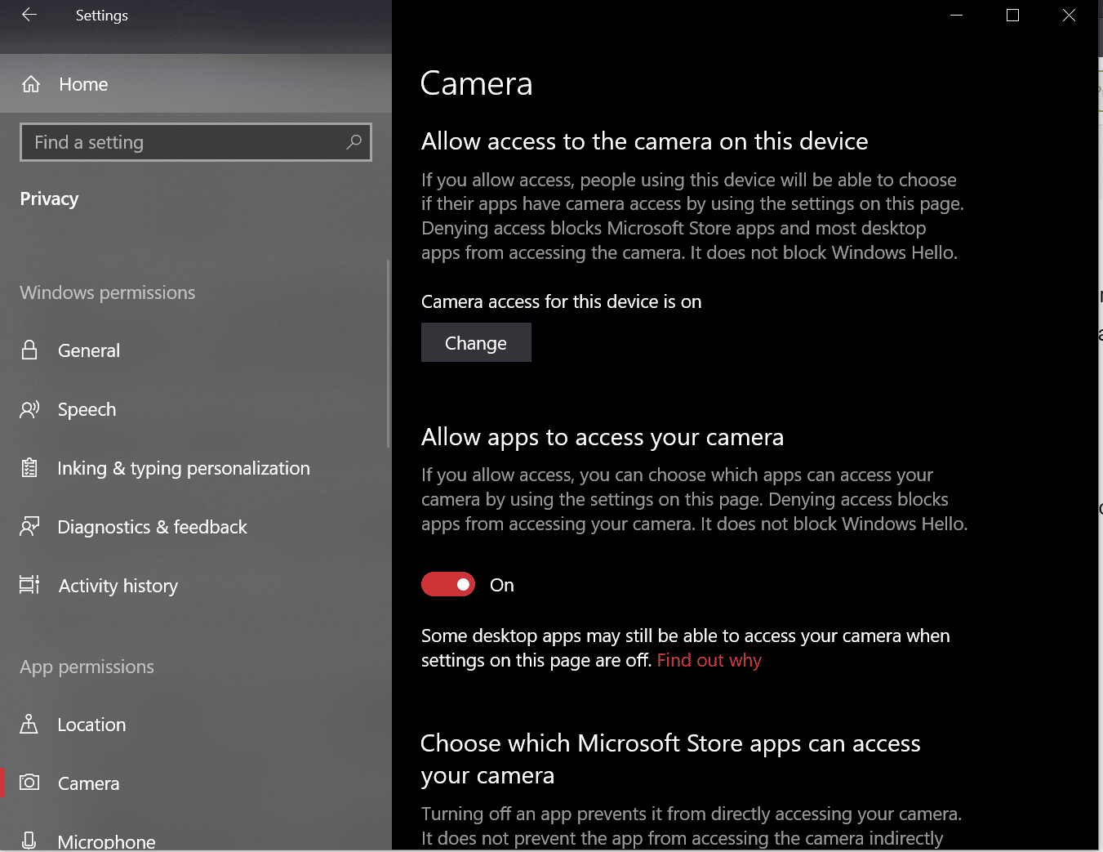Select Activity history in sidebar

tap(118, 586)
